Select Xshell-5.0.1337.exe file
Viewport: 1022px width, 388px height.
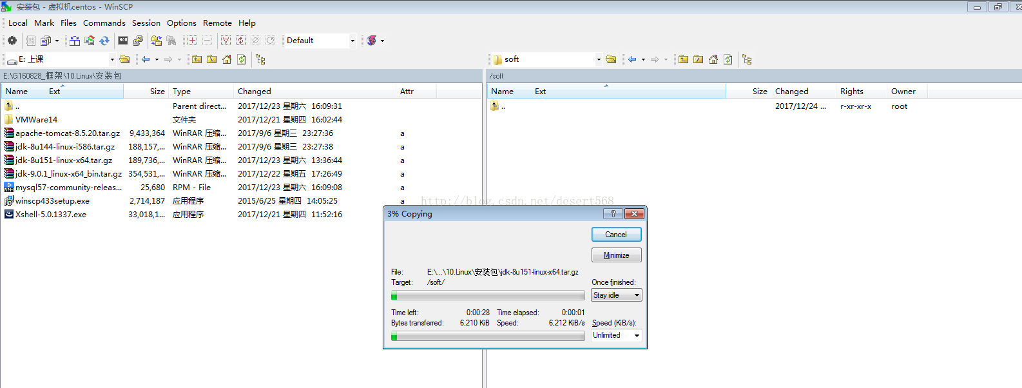(51, 215)
